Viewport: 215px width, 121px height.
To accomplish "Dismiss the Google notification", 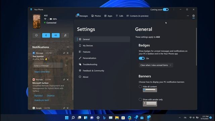I will click(68, 108).
